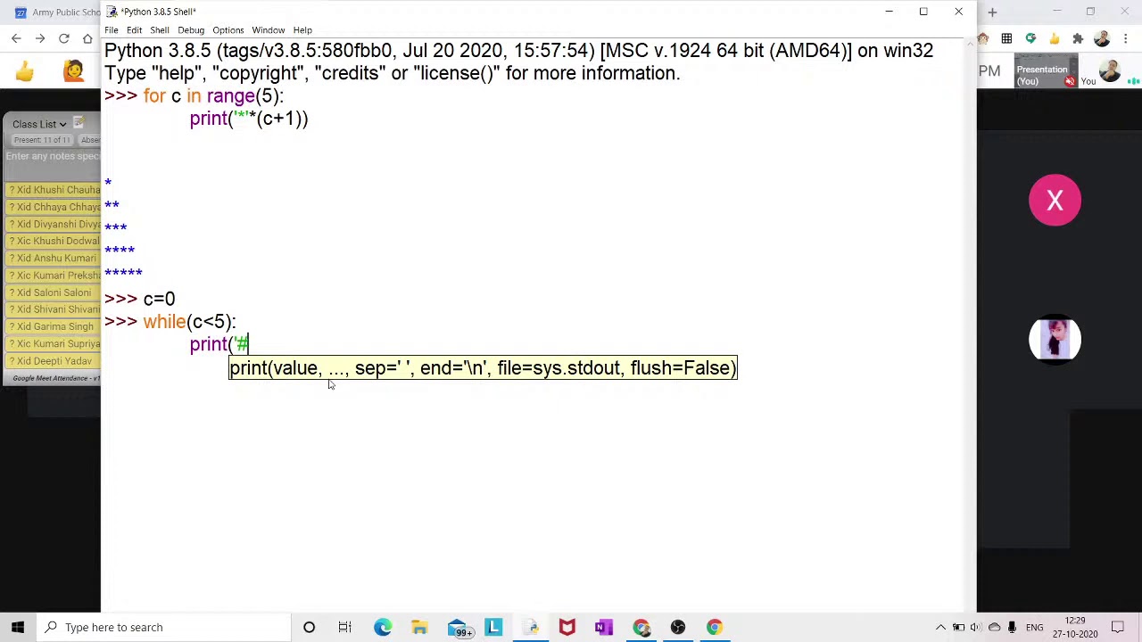
Task: Open the Chrome profile avatar
Action: [1102, 38]
